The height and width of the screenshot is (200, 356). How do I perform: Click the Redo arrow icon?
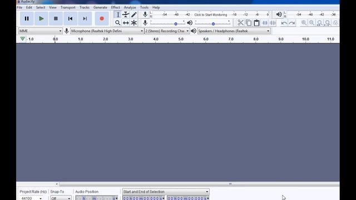[x=292, y=23]
